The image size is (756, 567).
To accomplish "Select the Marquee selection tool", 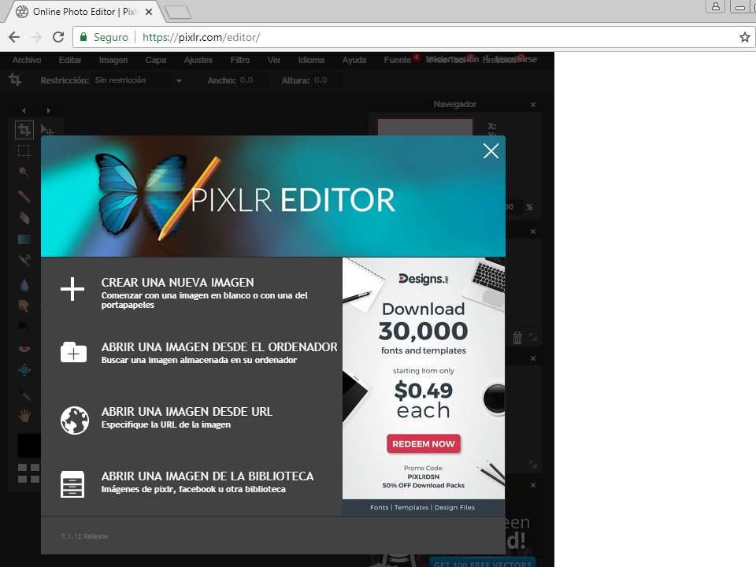I will (24, 151).
